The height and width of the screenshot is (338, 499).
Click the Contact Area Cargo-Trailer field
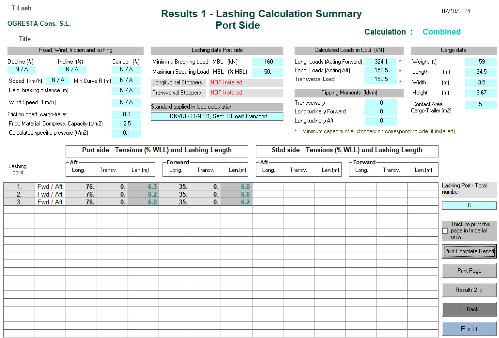(x=481, y=104)
